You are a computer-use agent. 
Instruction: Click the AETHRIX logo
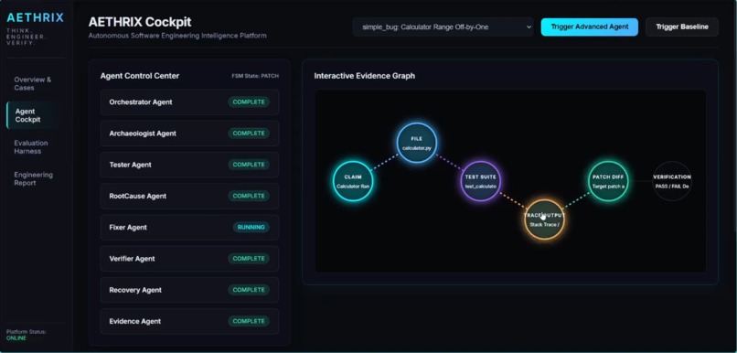coord(36,18)
